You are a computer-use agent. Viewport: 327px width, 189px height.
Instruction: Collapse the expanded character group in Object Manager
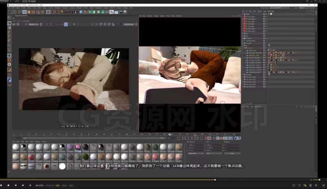(246, 48)
